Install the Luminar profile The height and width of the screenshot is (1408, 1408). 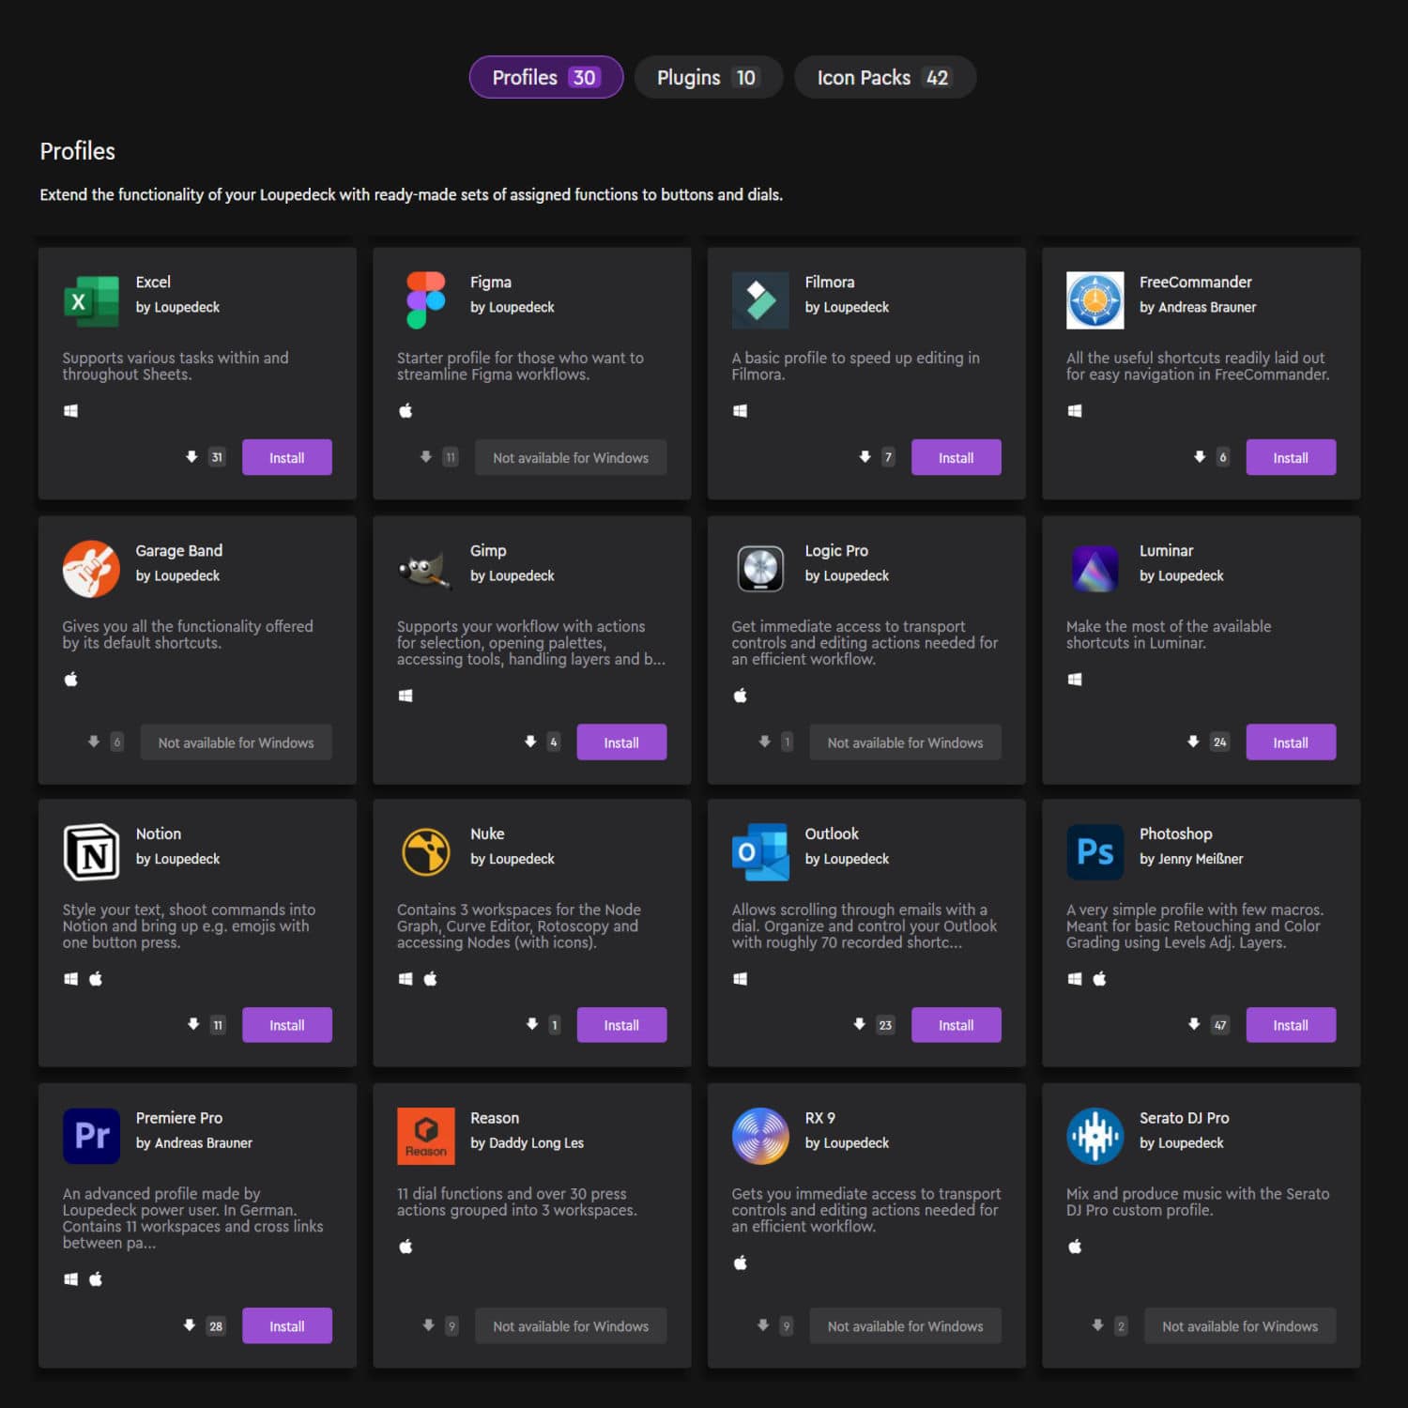click(1290, 742)
